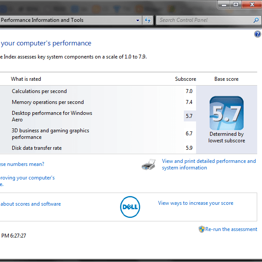The image size is (262, 262).
Task: Click the shield icon beside Re-run the assessment
Action: point(201,229)
